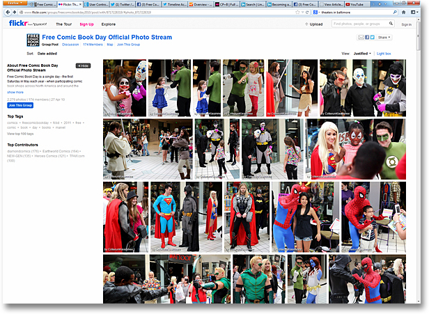Switch to the Overview browser tab
The width and height of the screenshot is (429, 314).
[201, 4]
